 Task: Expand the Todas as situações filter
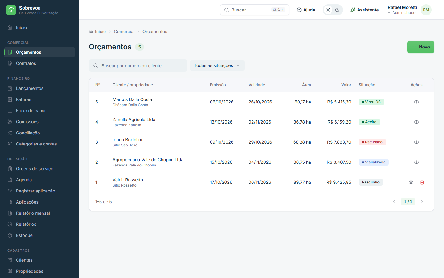(217, 65)
